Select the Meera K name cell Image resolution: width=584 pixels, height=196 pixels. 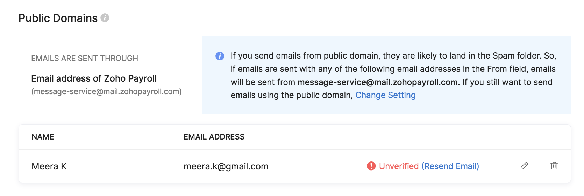tap(49, 166)
